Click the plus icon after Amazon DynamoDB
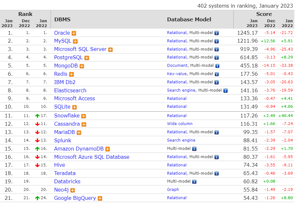The image size is (296, 203). click(x=107, y=149)
